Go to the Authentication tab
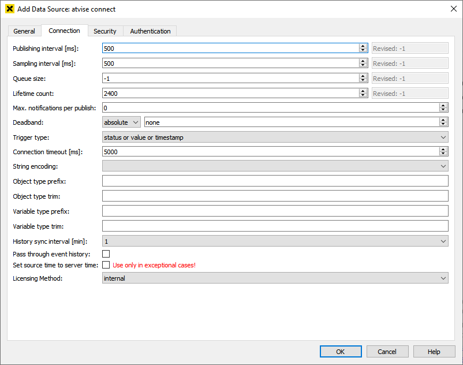 150,31
